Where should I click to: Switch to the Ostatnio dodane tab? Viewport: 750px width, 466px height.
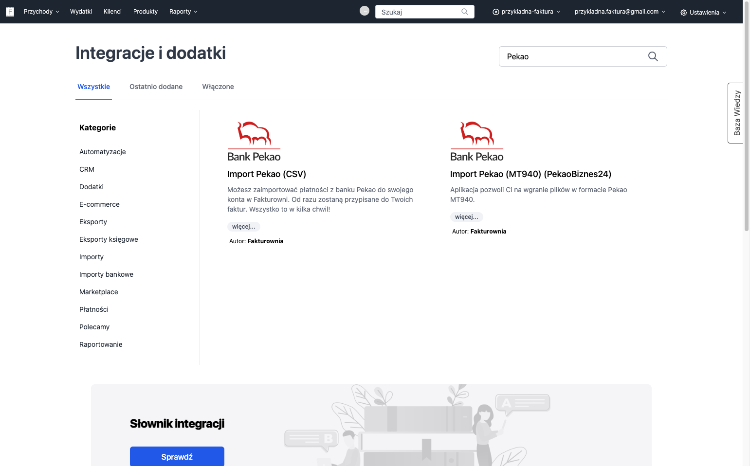[x=156, y=87]
